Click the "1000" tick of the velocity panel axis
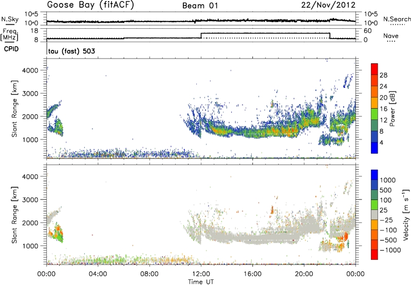Image resolution: width=411 pixels, height=285 pixels. pyautogui.click(x=30, y=246)
